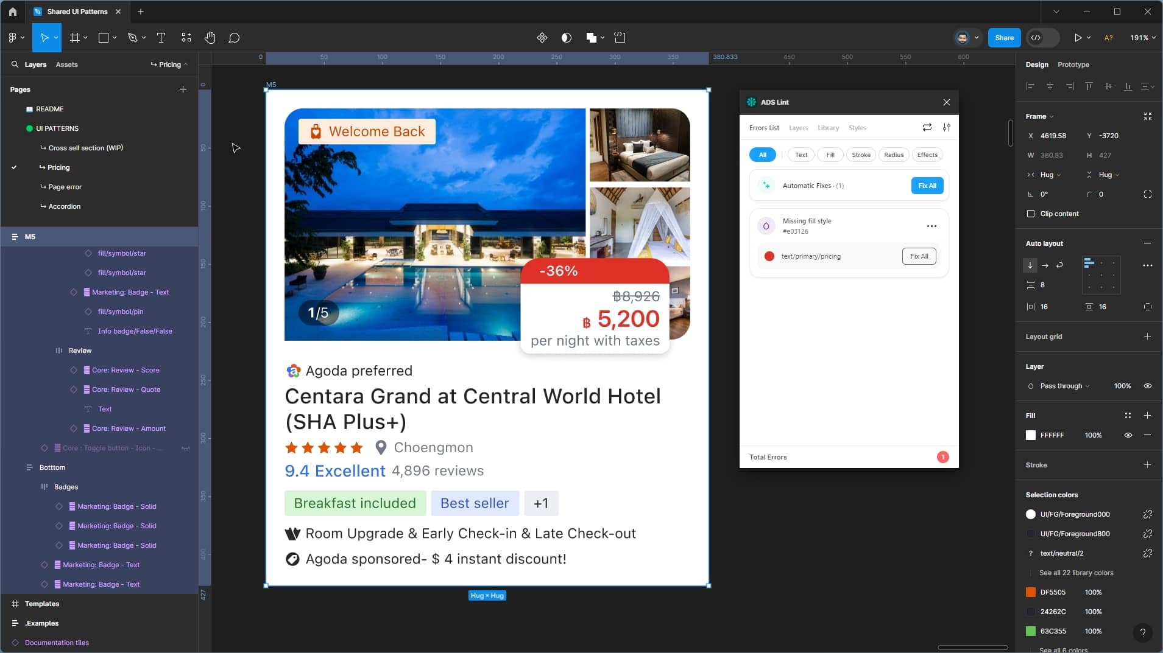1163x653 pixels.
Task: Switch to the Prototype tab
Action: click(1073, 65)
